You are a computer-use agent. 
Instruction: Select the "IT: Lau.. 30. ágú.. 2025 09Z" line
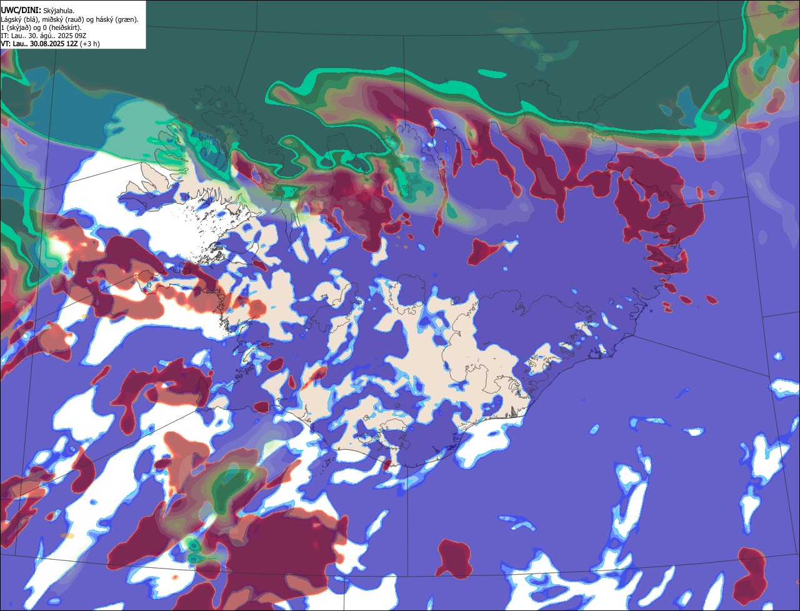tap(43, 36)
